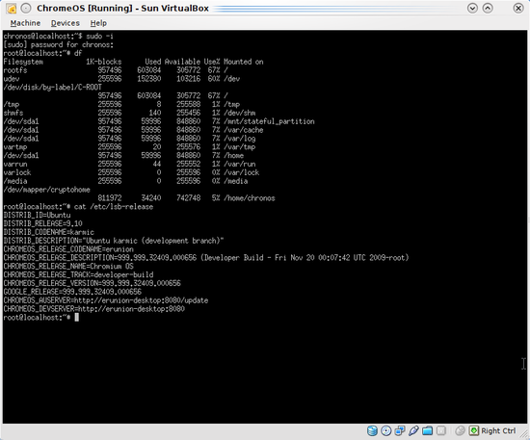Viewport: 530px width, 440px height.
Task: Click the keyboard capture green arrow icon
Action: (x=474, y=431)
